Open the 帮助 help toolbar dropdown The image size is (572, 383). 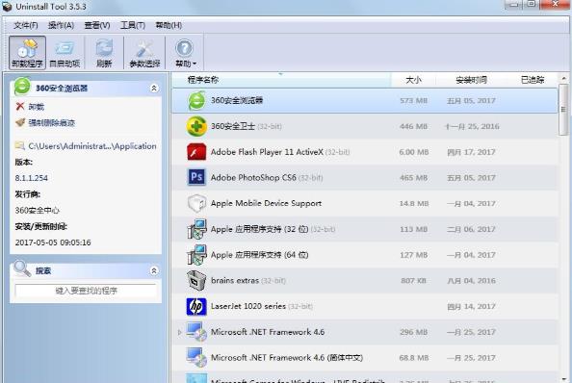coord(185,53)
